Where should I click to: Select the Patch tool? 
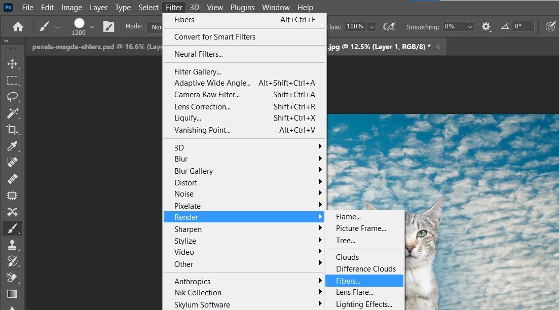tap(12, 195)
